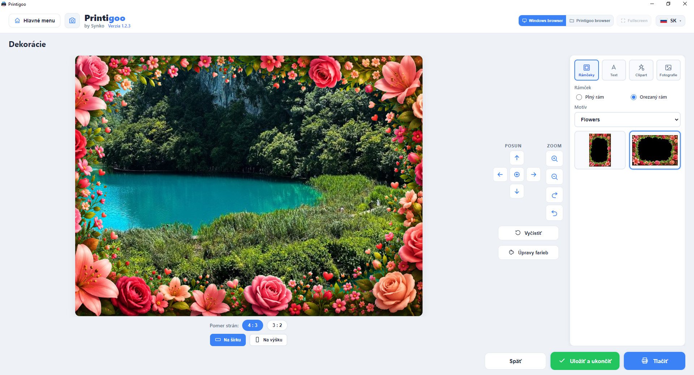
Task: Open the Rámčeky frames tab
Action: click(x=586, y=70)
